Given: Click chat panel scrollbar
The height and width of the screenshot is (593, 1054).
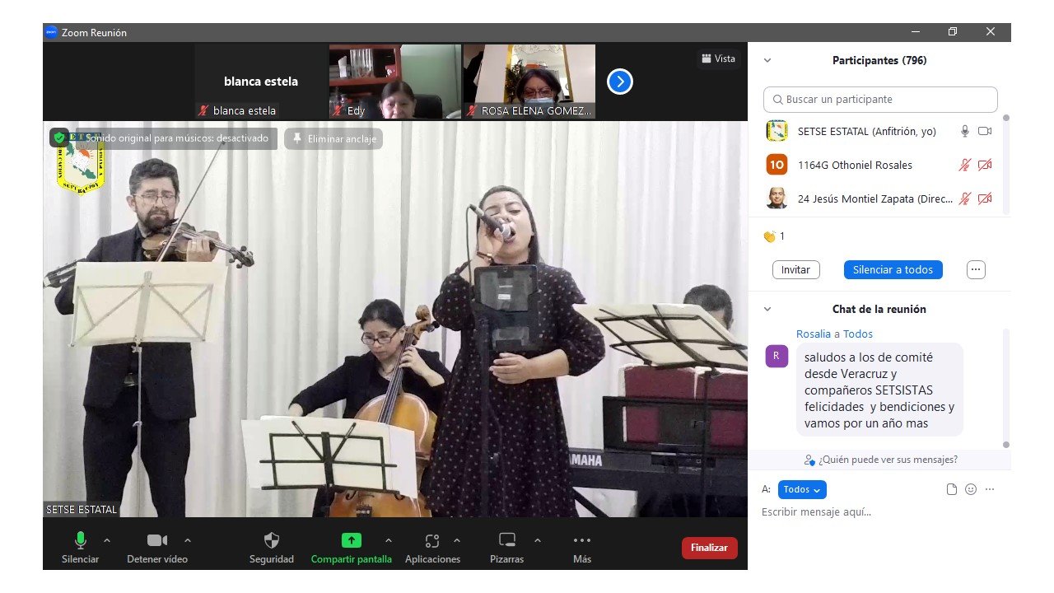Looking at the screenshot, I should click(1005, 387).
